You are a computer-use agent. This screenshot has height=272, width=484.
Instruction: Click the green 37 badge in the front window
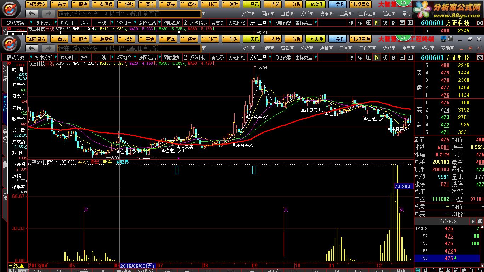tap(403, 37)
